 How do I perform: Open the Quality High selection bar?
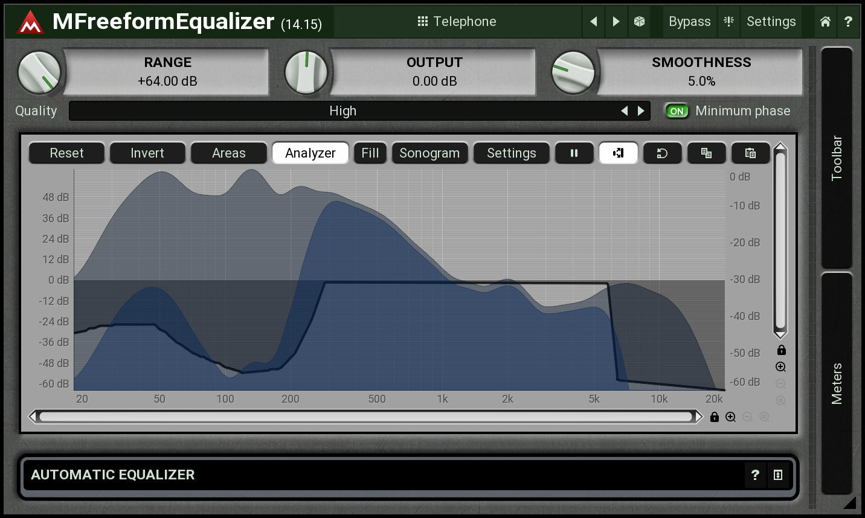coord(342,111)
